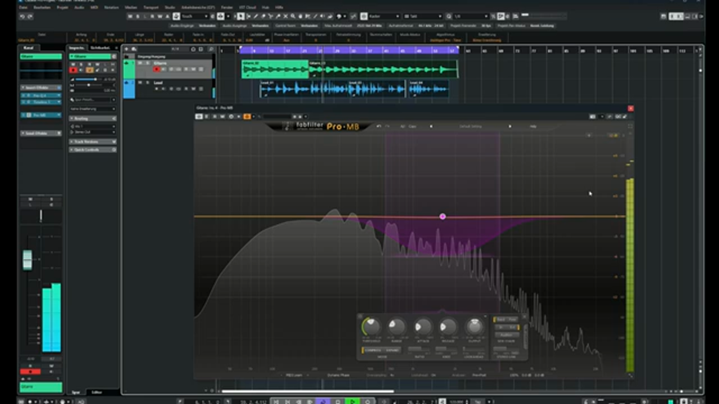Select the Split scissors tool
The width and height of the screenshot is (719, 404).
[x=271, y=16]
